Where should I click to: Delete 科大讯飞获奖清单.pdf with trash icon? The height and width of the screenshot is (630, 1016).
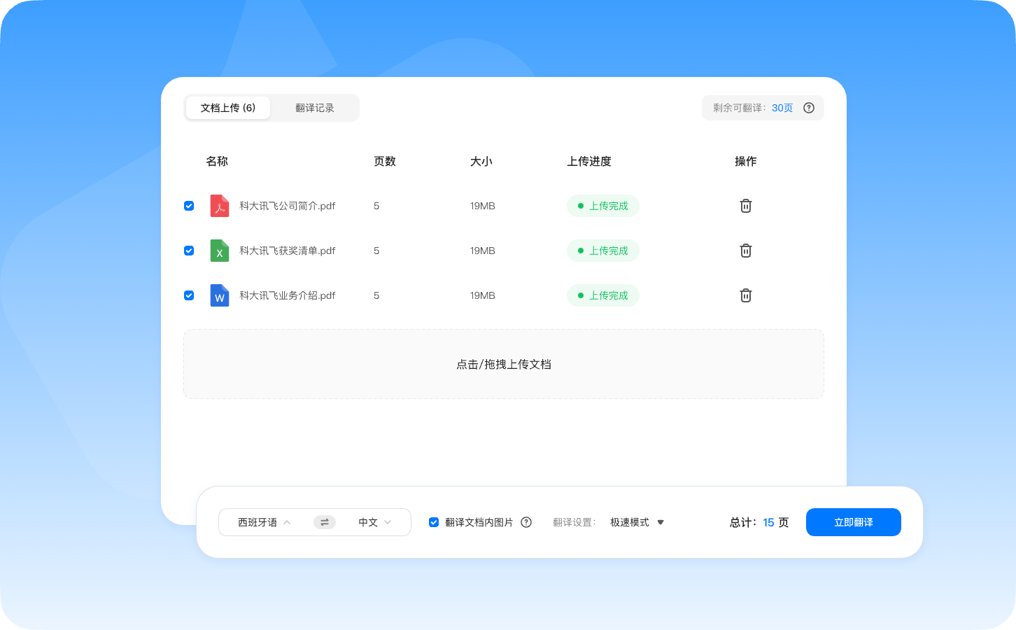tap(746, 251)
